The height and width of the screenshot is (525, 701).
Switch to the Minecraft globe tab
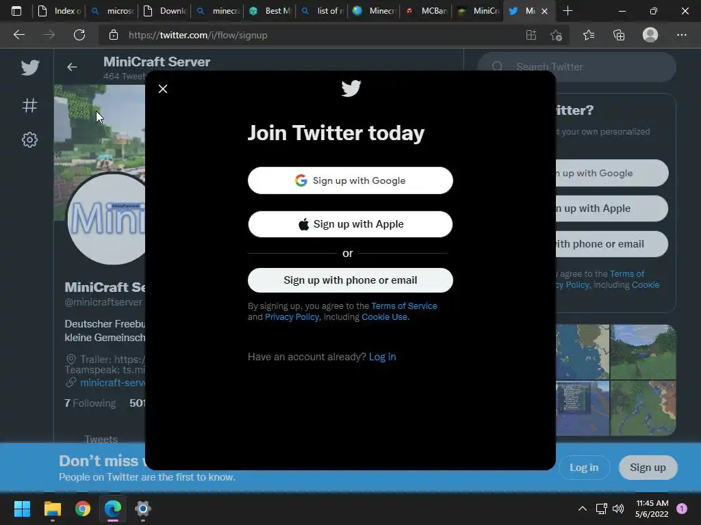point(374,11)
